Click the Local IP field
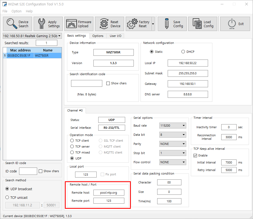This screenshot has width=253, height=219. (188, 63)
